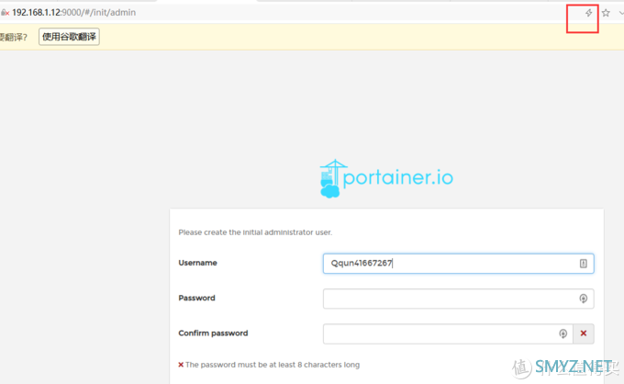The height and width of the screenshot is (384, 624).
Task: Click the password length warning message
Action: point(273,365)
